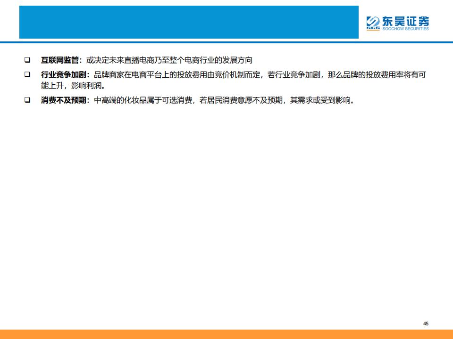The height and width of the screenshot is (339, 453).
Task: Click the thin blue divider line below header
Action: point(226,43)
